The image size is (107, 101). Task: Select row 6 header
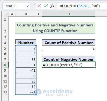[5, 54]
